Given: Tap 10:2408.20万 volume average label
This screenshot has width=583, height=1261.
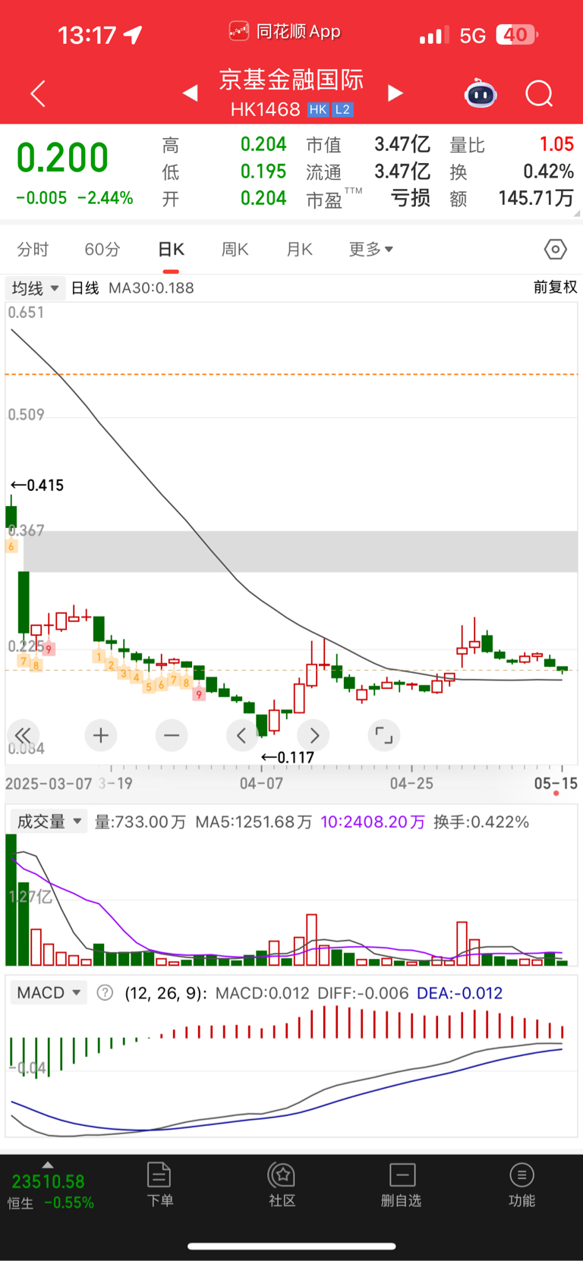Looking at the screenshot, I should click(x=373, y=822).
